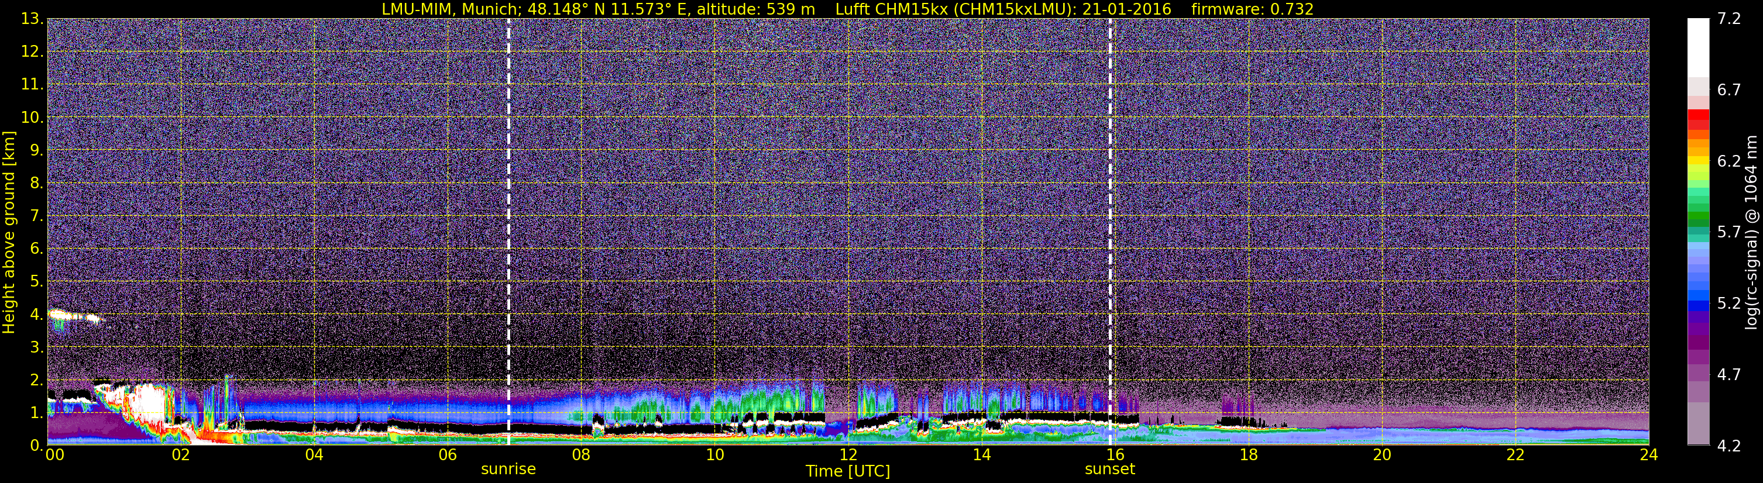Click the height tick label '1.'

pos(36,412)
